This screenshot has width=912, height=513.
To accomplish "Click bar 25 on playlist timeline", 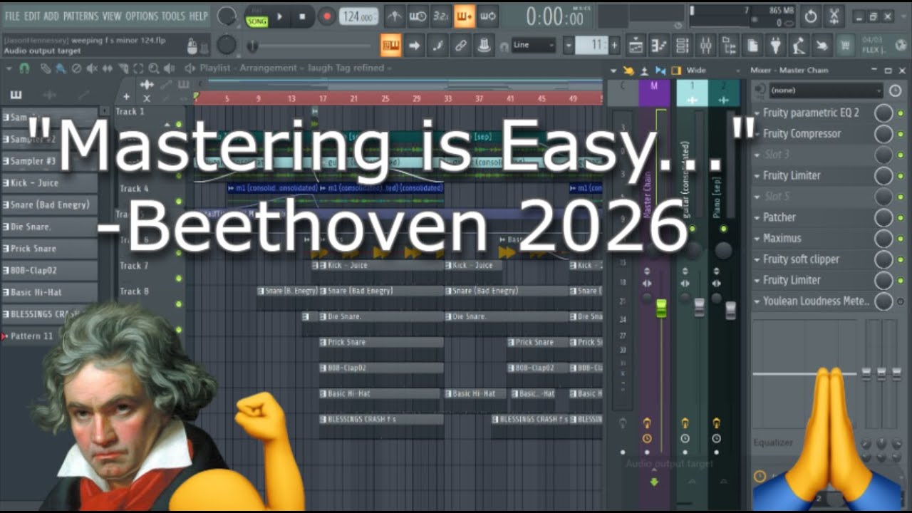I will click(x=385, y=98).
